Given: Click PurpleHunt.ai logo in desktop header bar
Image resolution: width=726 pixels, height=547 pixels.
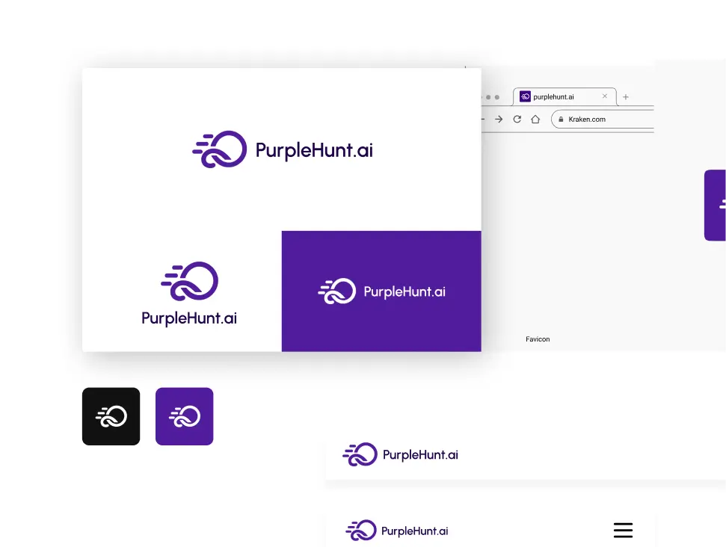Looking at the screenshot, I should [400, 454].
